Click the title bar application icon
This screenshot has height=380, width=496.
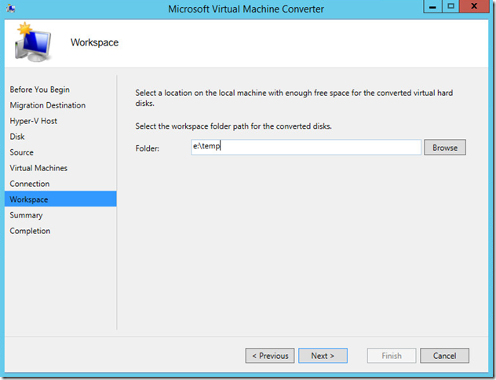(11, 9)
